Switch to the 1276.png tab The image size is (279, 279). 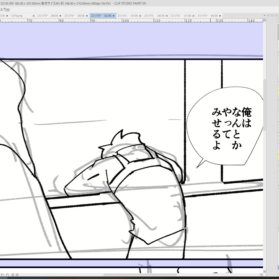pyautogui.click(x=23, y=16)
